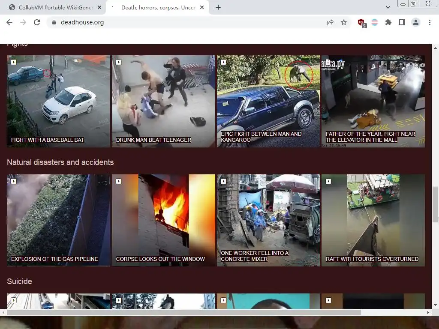439x329 pixels.
Task: Click play icon on second Suicide video
Action: [x=118, y=300]
